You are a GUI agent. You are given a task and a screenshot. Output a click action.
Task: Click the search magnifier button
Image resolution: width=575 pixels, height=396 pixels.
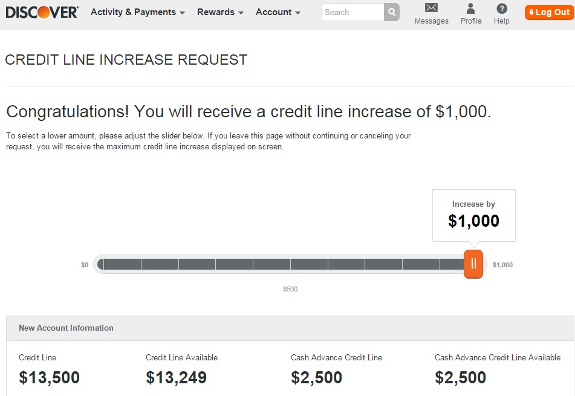(392, 12)
